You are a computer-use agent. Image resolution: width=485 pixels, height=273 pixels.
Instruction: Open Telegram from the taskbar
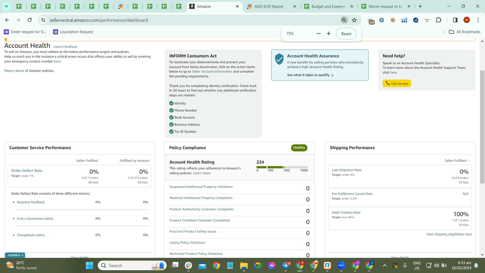pos(286,265)
